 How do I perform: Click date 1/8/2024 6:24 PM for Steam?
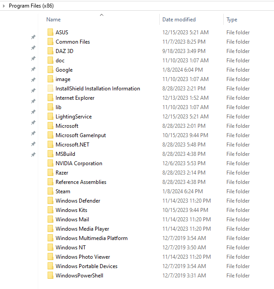coord(182,191)
